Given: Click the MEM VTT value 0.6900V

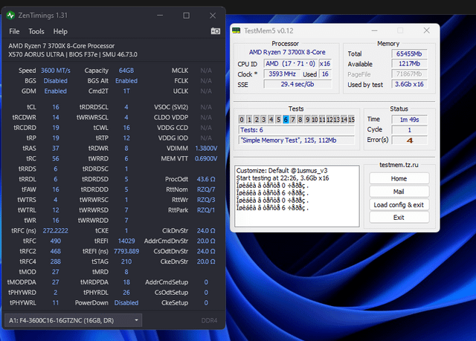Looking at the screenshot, I should (x=206, y=159).
